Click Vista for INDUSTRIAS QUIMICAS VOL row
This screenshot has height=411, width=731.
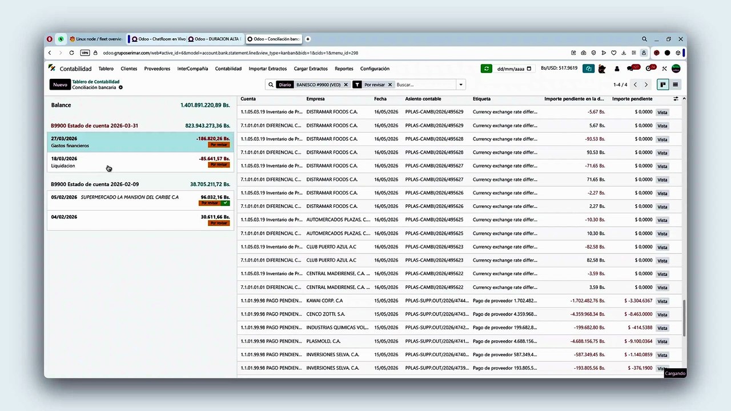pyautogui.click(x=662, y=328)
